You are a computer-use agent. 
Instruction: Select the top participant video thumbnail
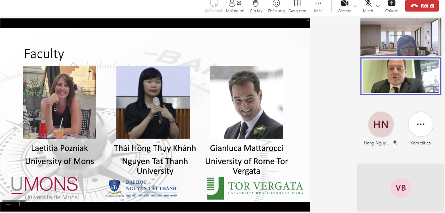coord(400,38)
